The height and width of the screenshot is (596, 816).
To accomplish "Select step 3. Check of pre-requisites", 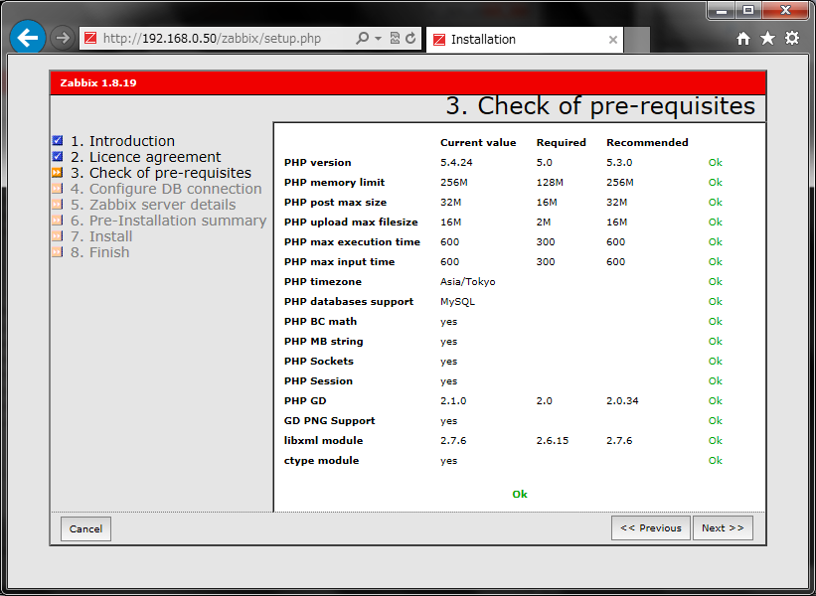I will pos(161,173).
